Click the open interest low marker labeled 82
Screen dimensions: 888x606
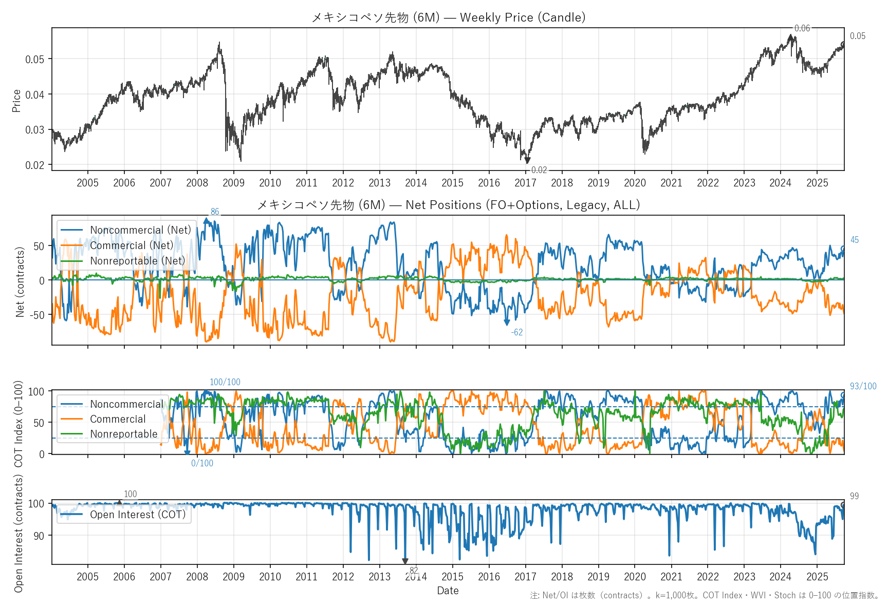405,561
